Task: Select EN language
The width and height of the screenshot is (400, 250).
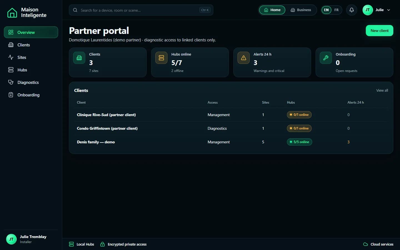Action: click(x=326, y=10)
